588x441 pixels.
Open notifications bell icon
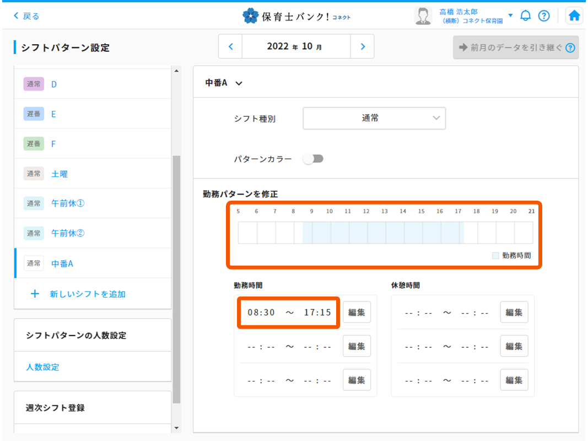click(x=526, y=16)
